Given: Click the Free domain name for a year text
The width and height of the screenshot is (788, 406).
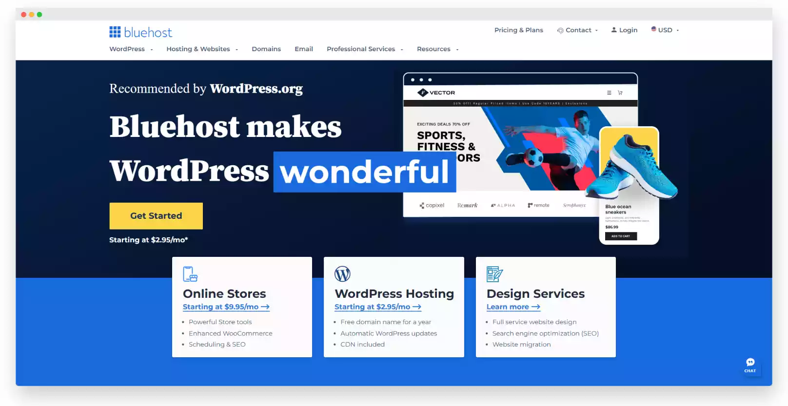Looking at the screenshot, I should tap(386, 322).
